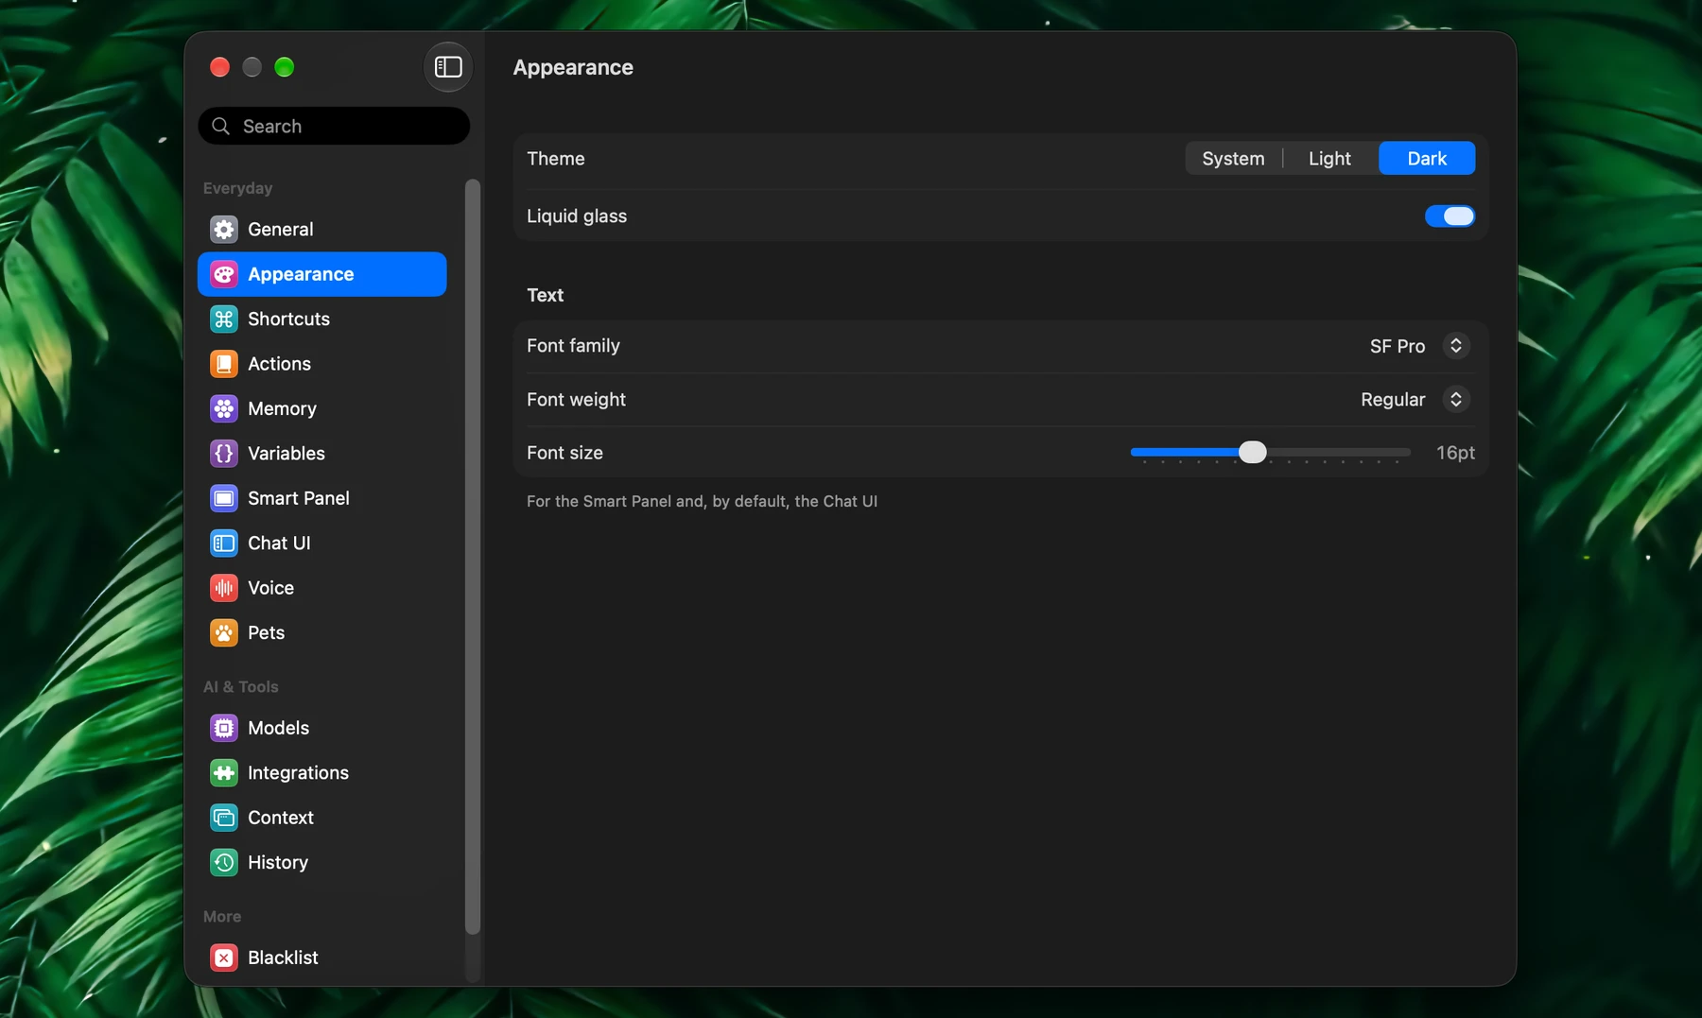This screenshot has width=1702, height=1018.
Task: Open the Memory settings page
Action: pyautogui.click(x=321, y=408)
